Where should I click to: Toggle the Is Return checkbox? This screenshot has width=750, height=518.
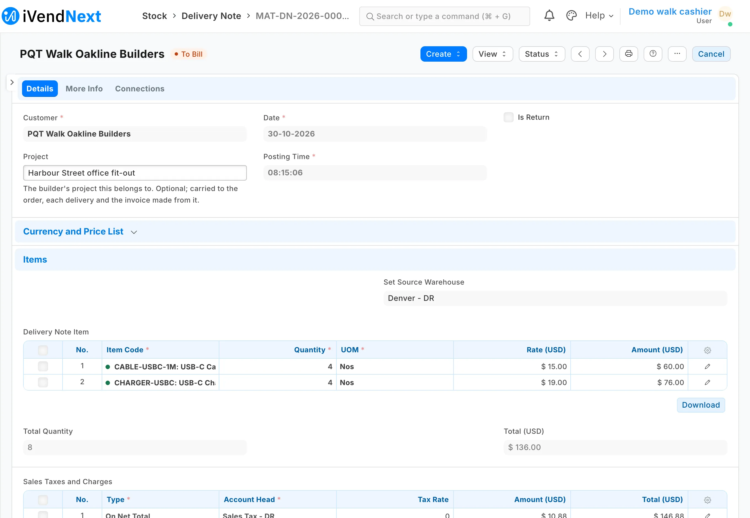[508, 117]
